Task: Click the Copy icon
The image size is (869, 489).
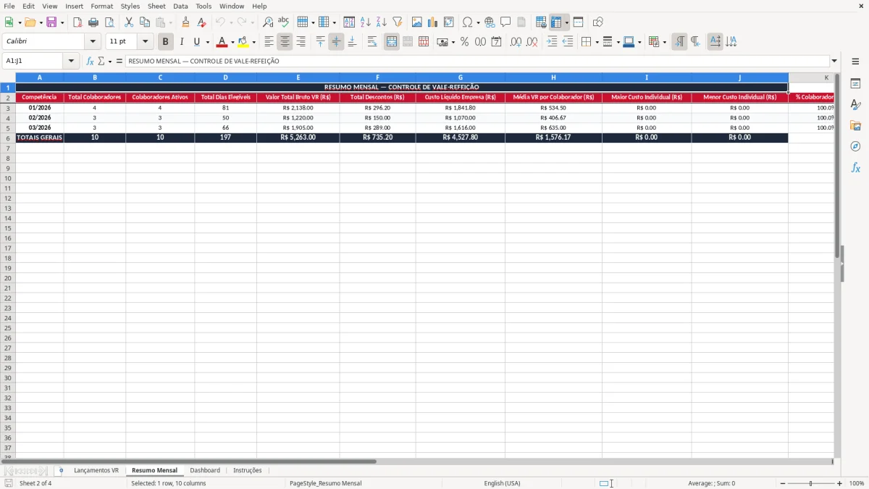Action: click(145, 22)
